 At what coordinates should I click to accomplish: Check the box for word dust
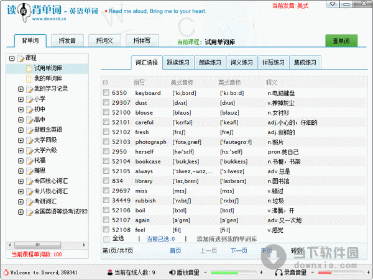point(106,102)
